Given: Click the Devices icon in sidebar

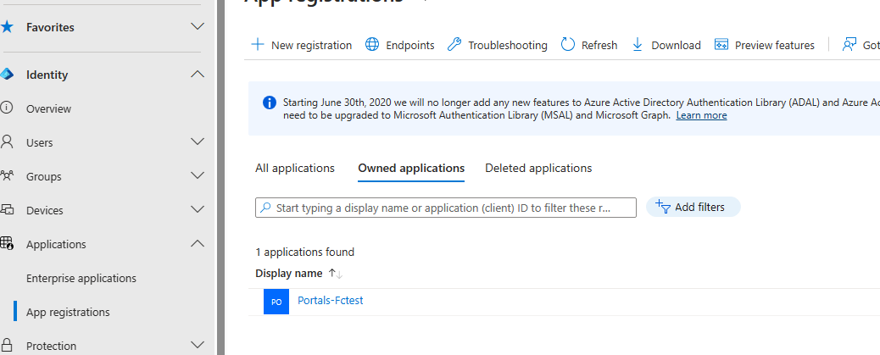Looking at the screenshot, I should (x=7, y=209).
